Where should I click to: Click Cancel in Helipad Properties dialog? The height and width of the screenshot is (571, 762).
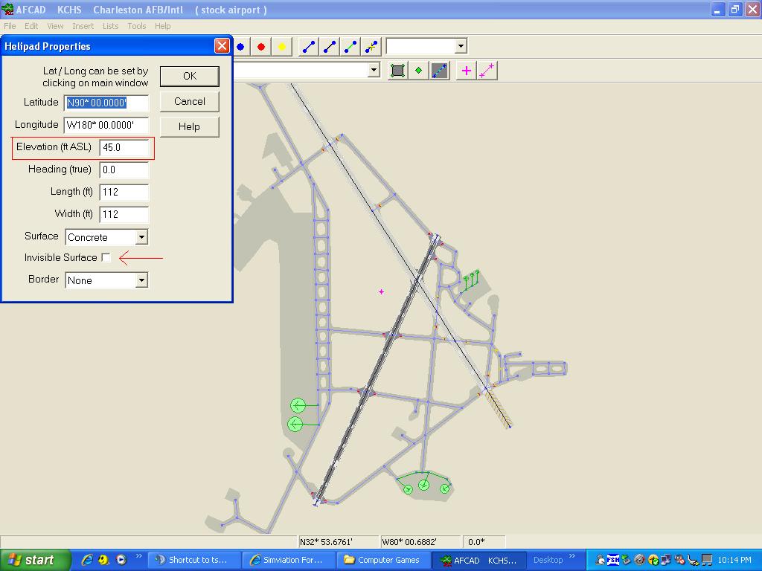(189, 101)
